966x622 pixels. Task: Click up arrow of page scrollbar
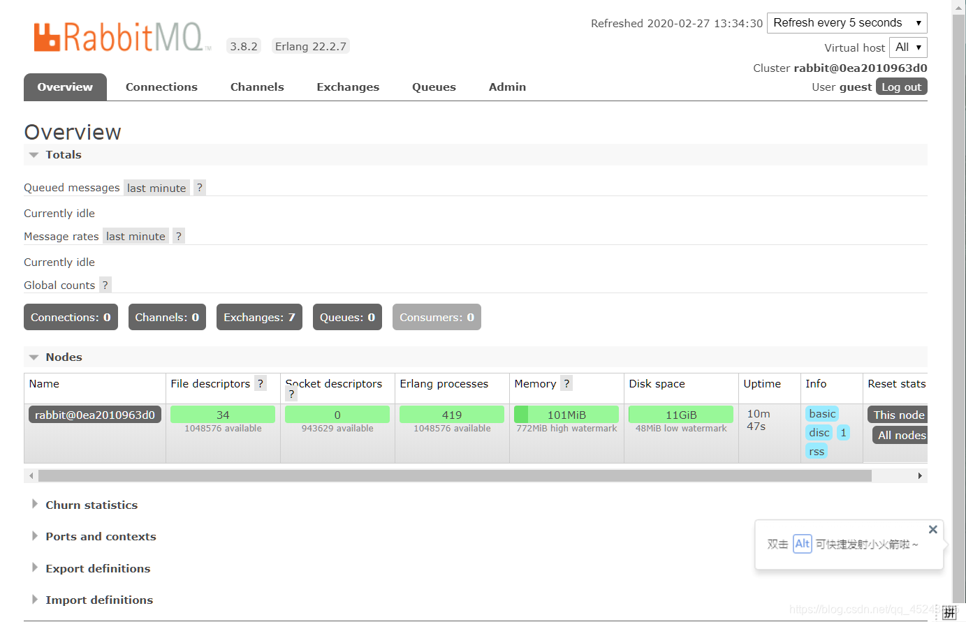[x=958, y=7]
